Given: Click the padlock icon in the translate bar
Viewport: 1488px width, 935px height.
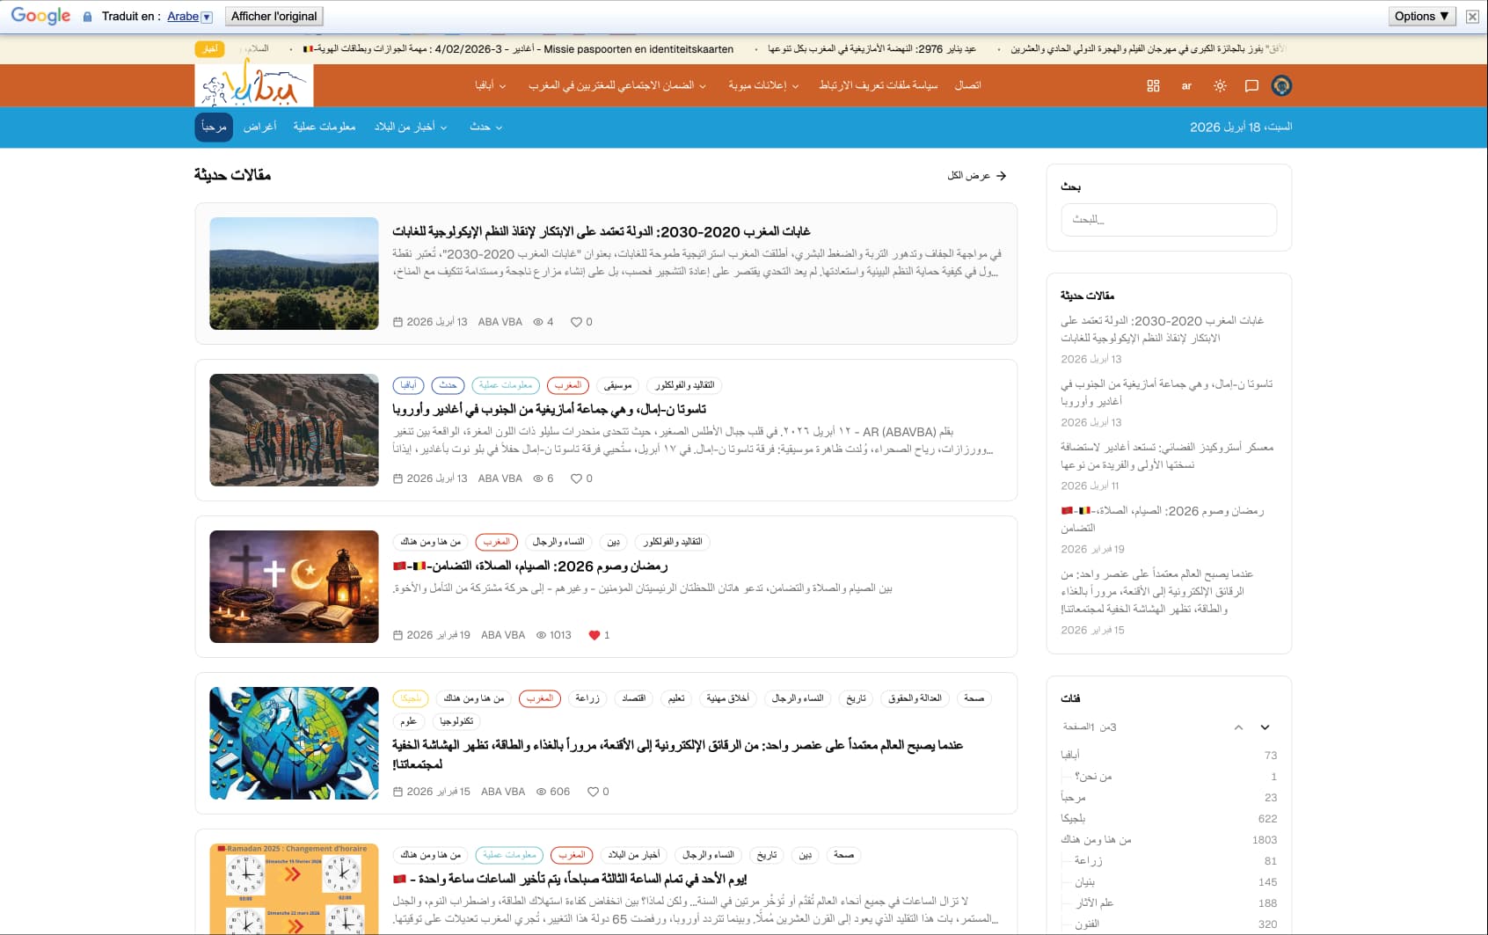Looking at the screenshot, I should coord(86,16).
